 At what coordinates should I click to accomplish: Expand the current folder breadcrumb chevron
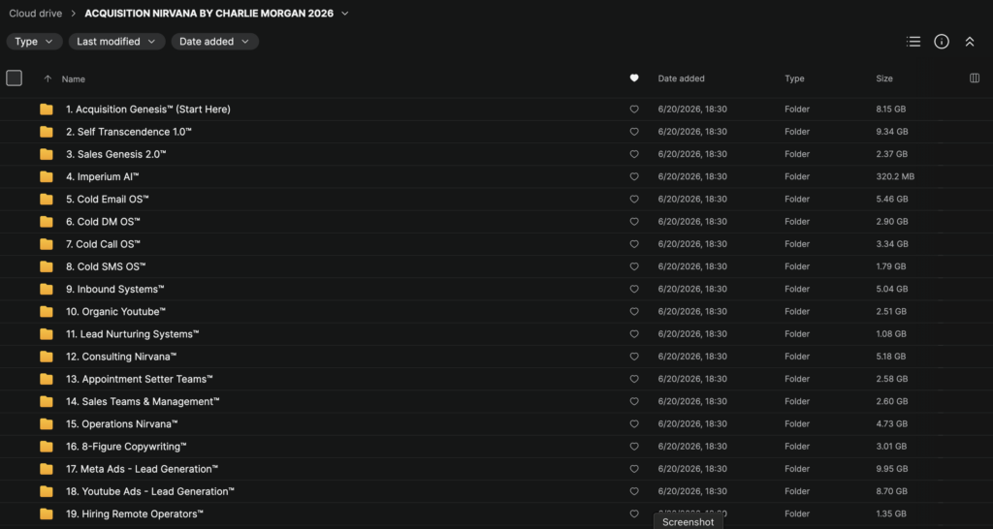tap(344, 14)
